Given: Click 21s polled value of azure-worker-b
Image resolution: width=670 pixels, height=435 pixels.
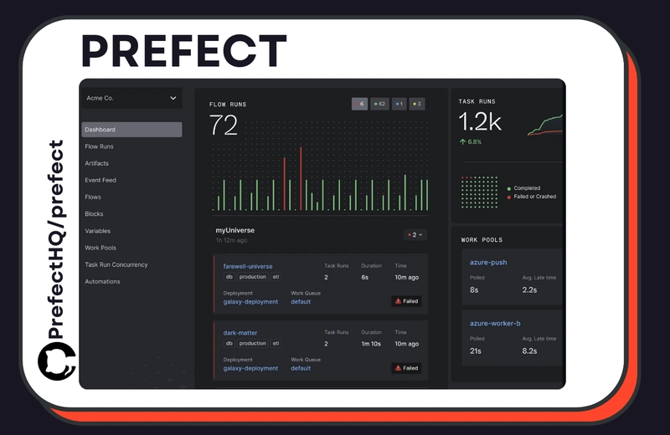Looking at the screenshot, I should point(476,351).
